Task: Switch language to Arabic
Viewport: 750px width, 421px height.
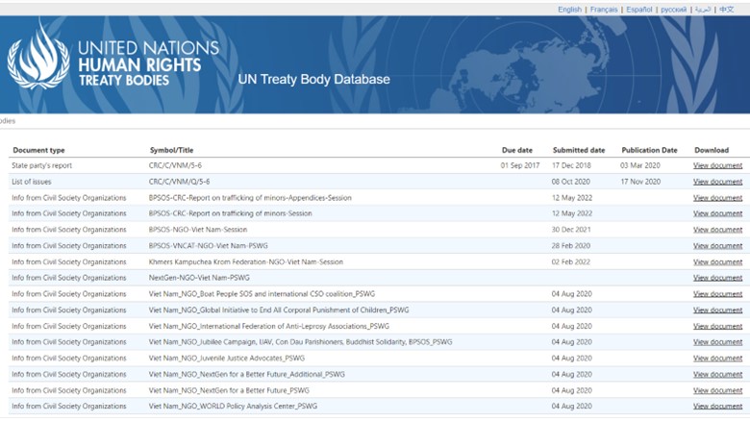Action: [x=703, y=10]
